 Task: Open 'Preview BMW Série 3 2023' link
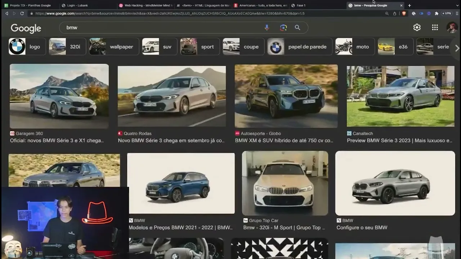[400, 141]
